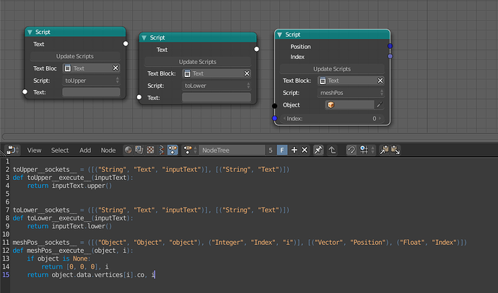
Task: Open the Node menu
Action: coord(108,150)
